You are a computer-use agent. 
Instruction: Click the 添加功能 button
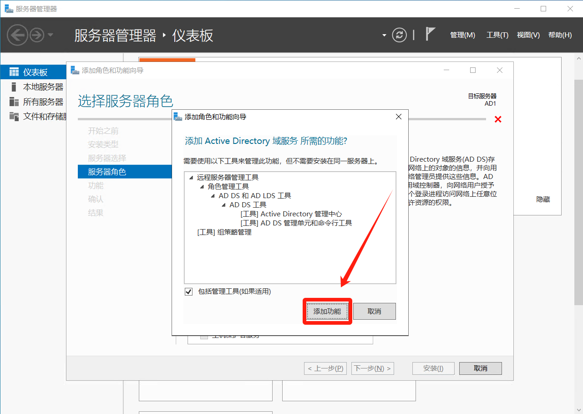pos(327,312)
